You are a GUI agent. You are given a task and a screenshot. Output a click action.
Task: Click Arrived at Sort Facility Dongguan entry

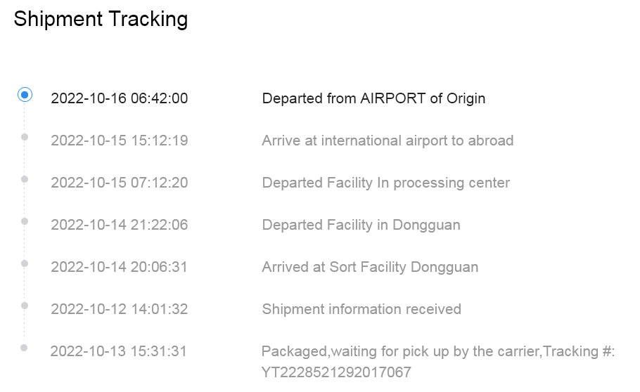pos(370,267)
